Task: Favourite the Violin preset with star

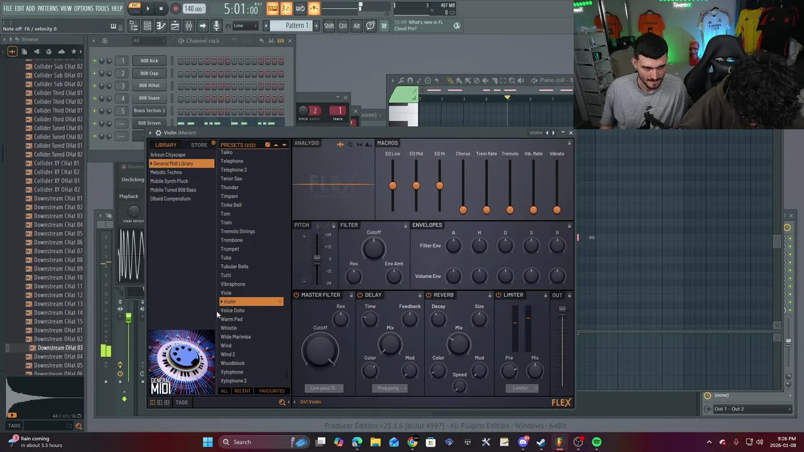Action: pyautogui.click(x=280, y=302)
